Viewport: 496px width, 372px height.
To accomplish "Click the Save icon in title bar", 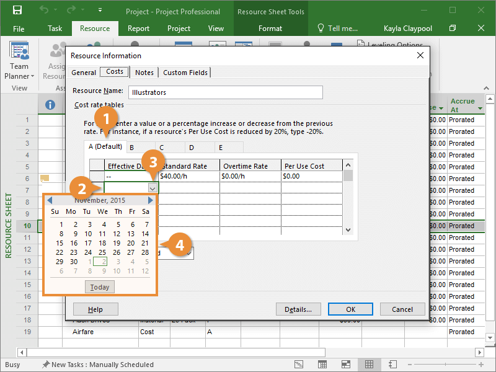I will (17, 11).
